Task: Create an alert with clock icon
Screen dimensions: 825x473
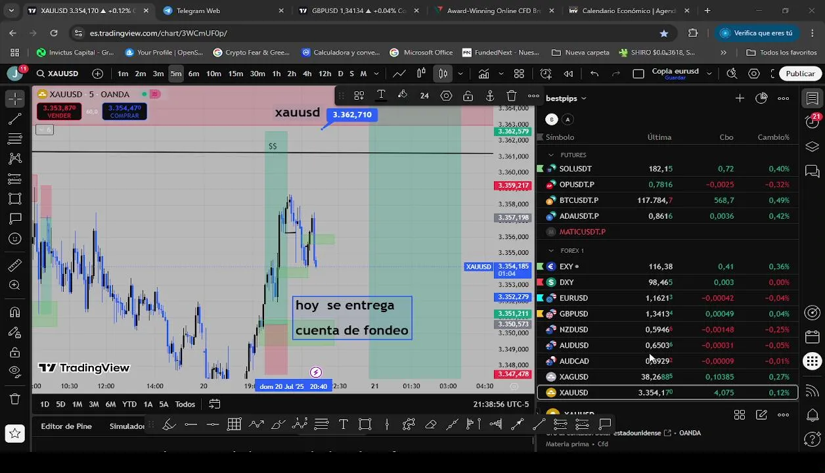Action: [x=546, y=74]
